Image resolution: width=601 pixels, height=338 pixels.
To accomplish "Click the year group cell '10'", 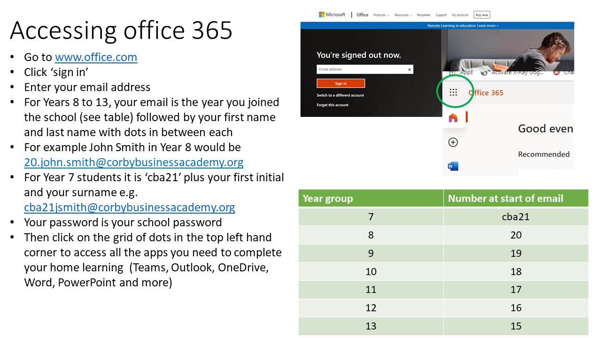I will click(371, 272).
